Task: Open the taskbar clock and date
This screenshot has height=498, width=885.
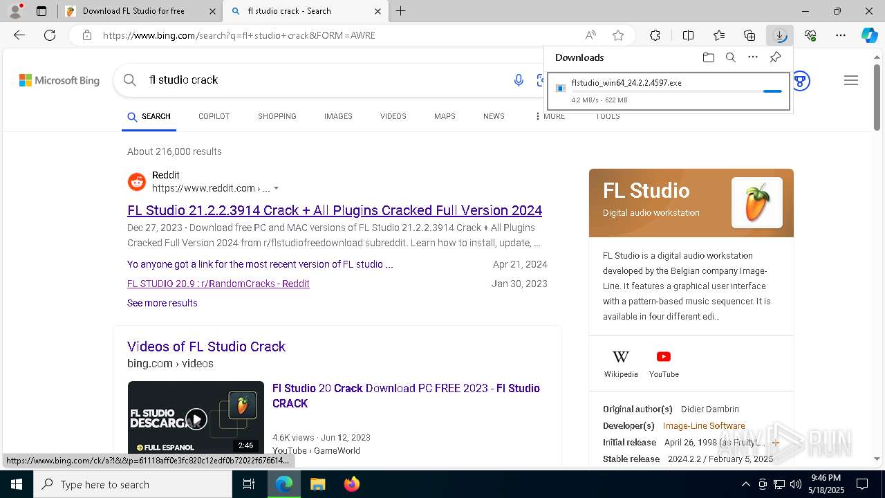Action: [x=826, y=484]
